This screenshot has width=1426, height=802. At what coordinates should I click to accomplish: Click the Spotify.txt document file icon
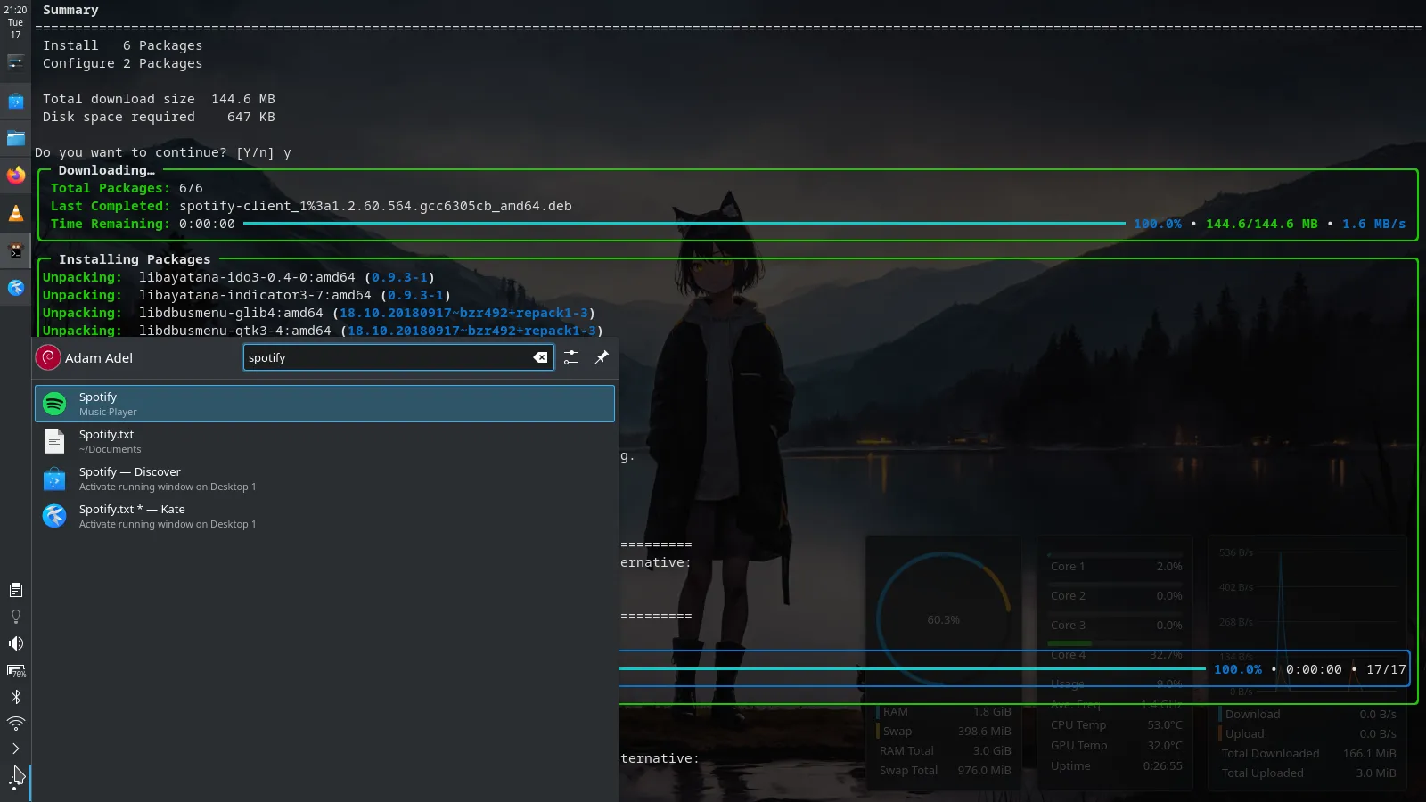tap(54, 441)
